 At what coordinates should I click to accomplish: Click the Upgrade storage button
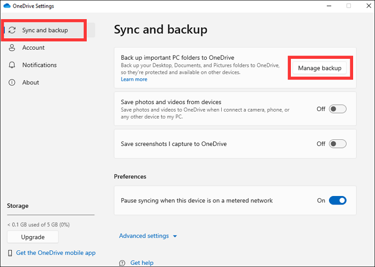[33, 237]
